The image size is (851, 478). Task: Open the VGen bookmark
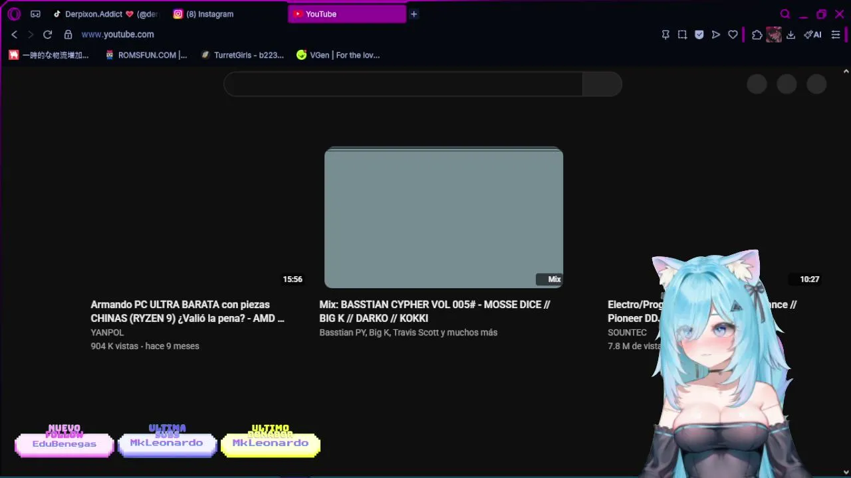pos(338,55)
